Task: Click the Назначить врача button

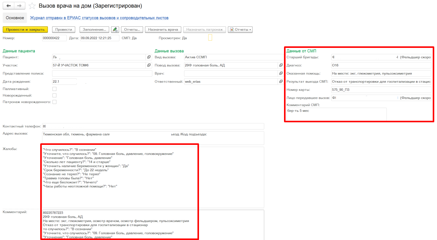Action: pyautogui.click(x=163, y=30)
